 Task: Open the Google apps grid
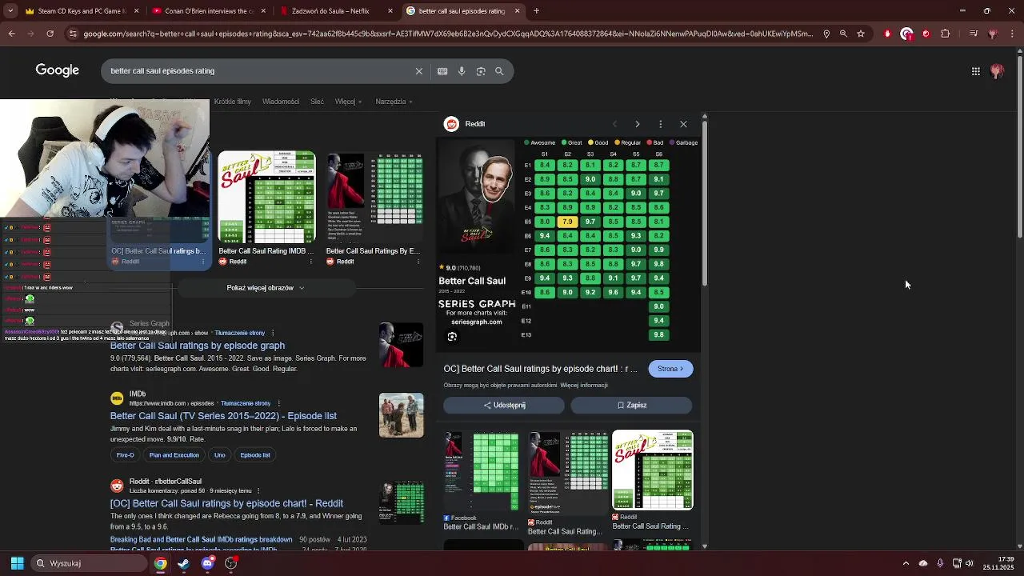pos(976,71)
